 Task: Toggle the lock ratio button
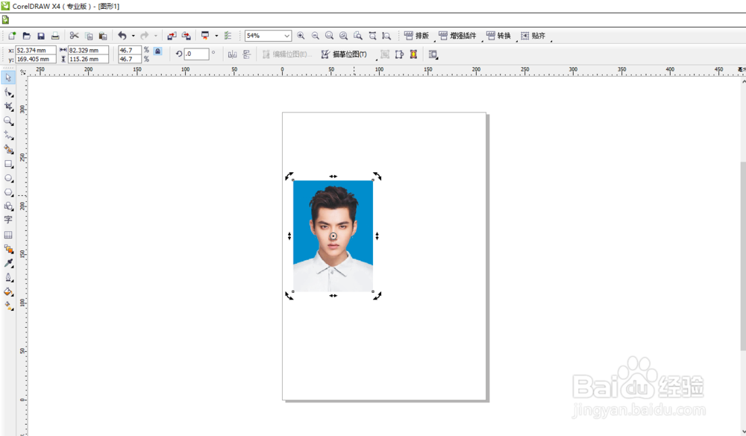pyautogui.click(x=158, y=51)
